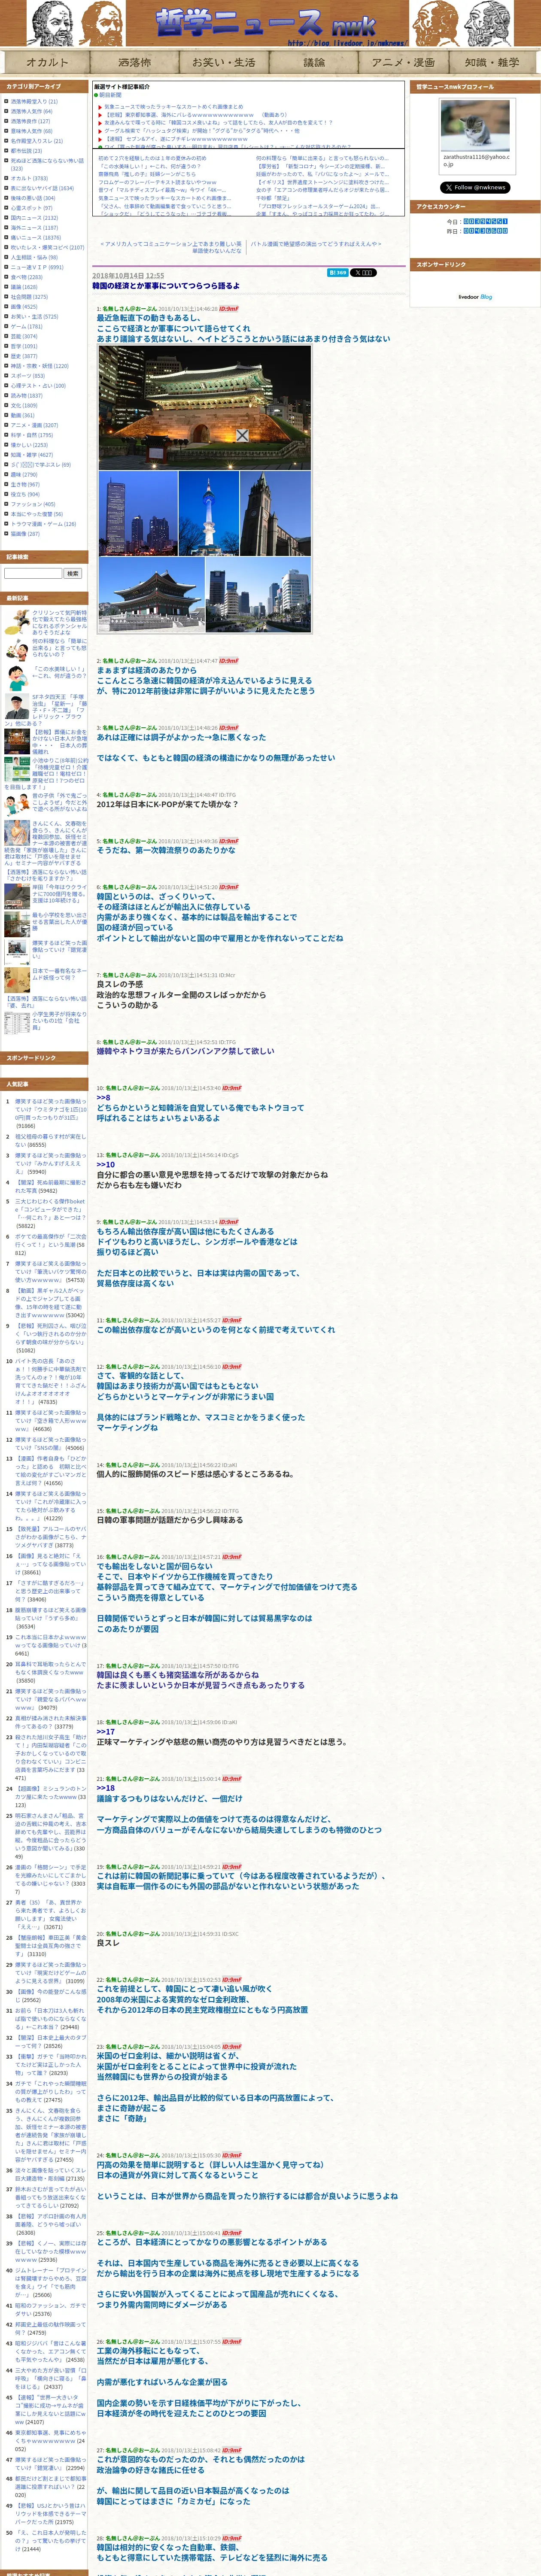Open the バトル漫画で絶望感の演出 next article link
Viewport: 541px width, 2576px height.
pyautogui.click(x=316, y=243)
